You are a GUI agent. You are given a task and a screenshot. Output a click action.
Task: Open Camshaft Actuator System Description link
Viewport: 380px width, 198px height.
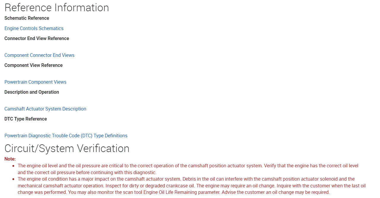[x=45, y=109]
